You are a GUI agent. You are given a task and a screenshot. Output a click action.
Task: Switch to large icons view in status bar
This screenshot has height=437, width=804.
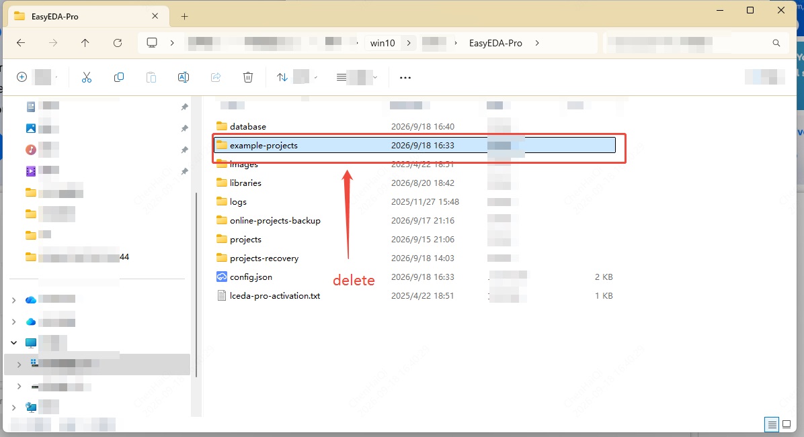tap(787, 424)
